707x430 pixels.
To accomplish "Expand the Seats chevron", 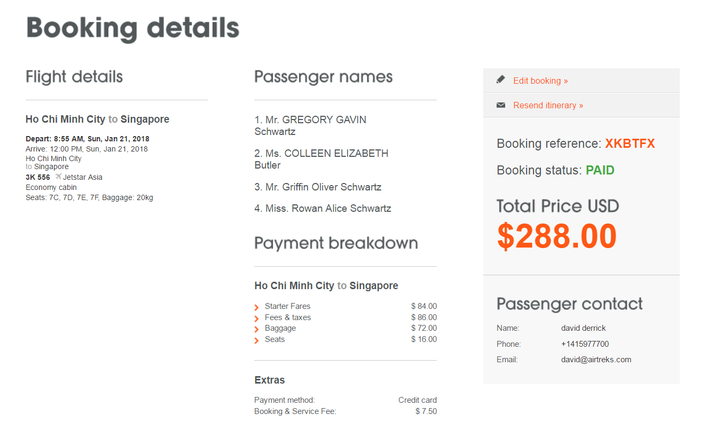I will pyautogui.click(x=257, y=340).
